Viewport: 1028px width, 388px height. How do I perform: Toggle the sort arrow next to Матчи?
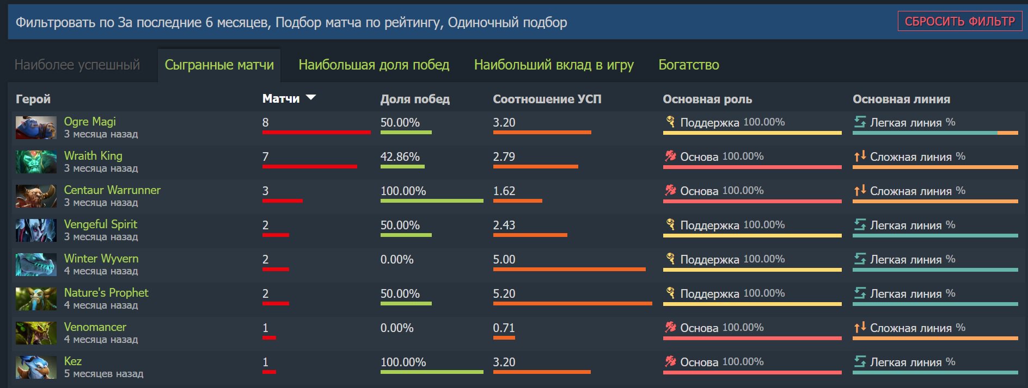(x=311, y=98)
